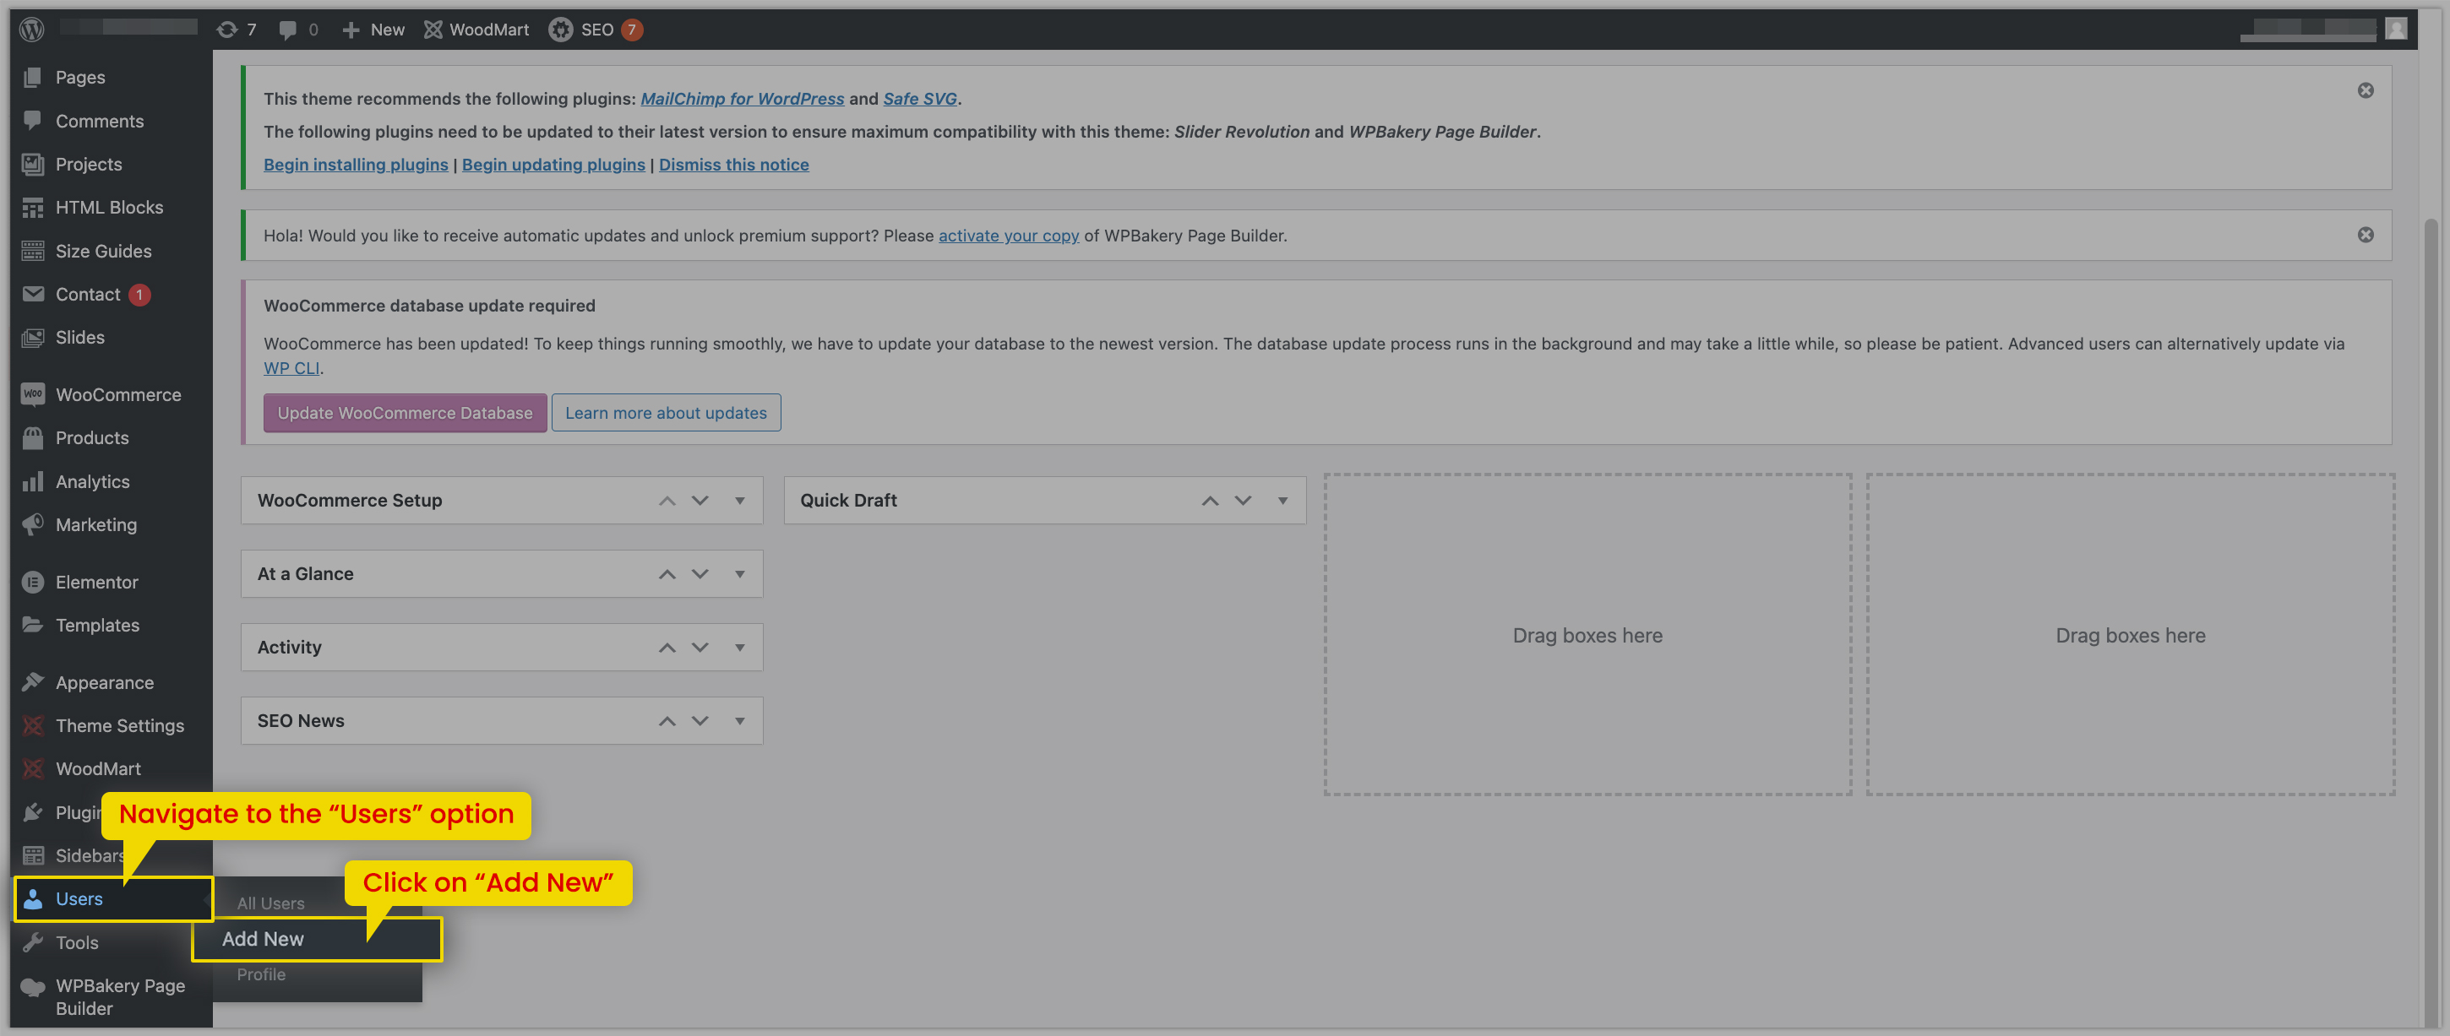The width and height of the screenshot is (2450, 1036).
Task: Click the activate your copy link
Action: click(x=1008, y=235)
